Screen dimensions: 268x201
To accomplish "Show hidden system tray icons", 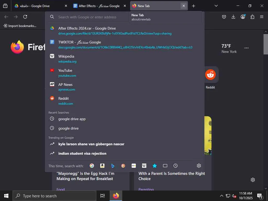I will click(x=221, y=196).
